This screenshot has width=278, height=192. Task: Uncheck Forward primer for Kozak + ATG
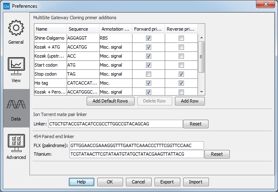148,47
